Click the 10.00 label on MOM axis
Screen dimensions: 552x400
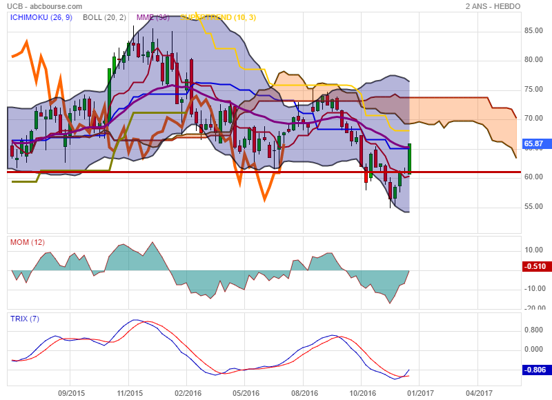point(533,250)
